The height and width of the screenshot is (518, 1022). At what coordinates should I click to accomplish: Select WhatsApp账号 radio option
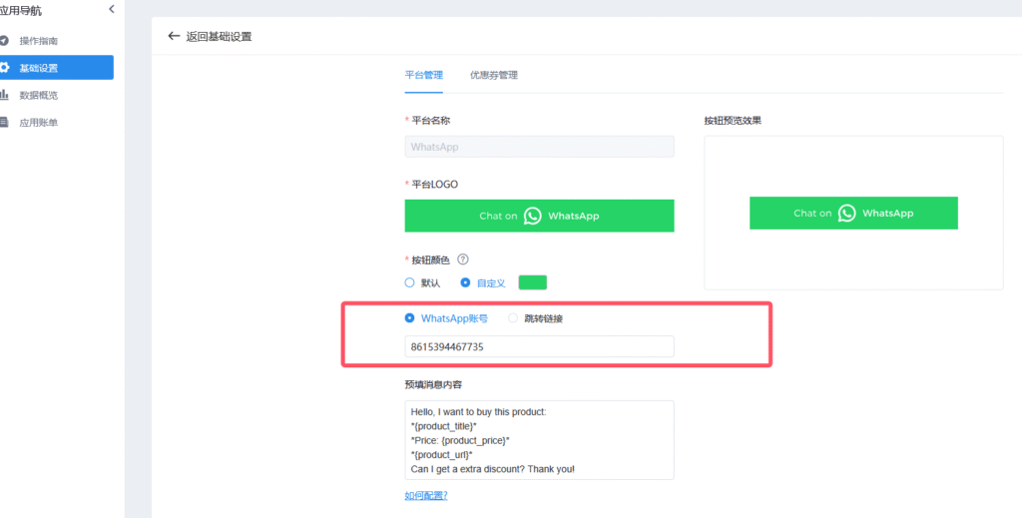[409, 318]
